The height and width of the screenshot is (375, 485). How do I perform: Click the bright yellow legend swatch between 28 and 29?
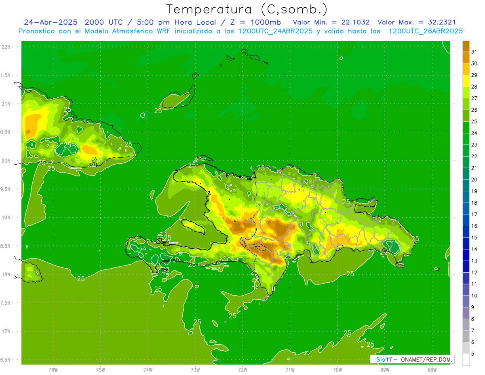466,81
